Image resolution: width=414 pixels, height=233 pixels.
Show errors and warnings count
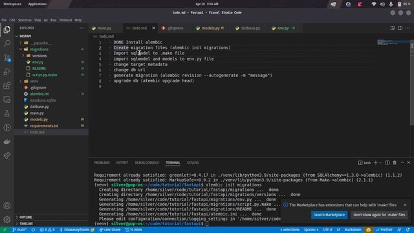pyautogui.click(x=47, y=230)
